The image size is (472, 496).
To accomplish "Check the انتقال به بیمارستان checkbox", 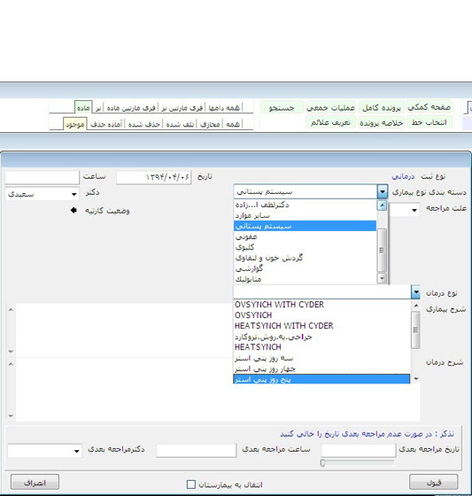I will point(191,484).
